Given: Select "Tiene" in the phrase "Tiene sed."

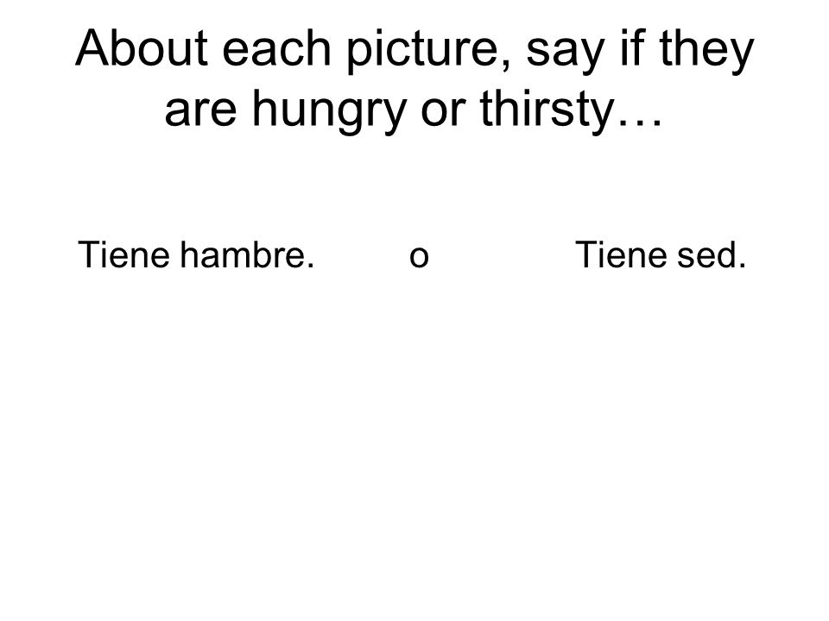Looking at the screenshot, I should (x=621, y=254).
